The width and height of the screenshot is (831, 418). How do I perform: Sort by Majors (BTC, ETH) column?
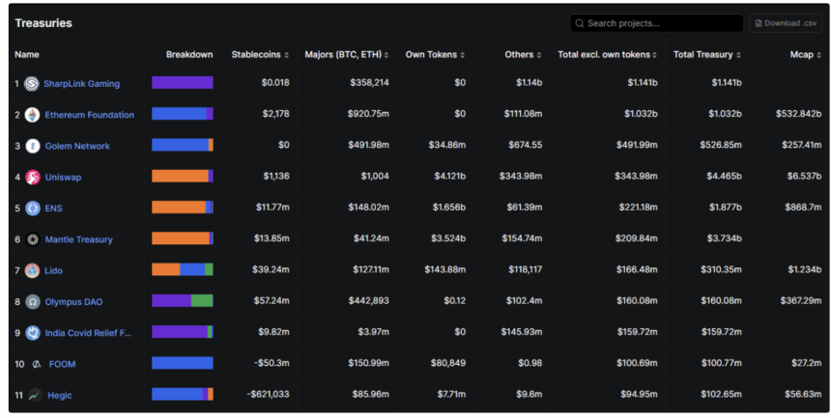tap(347, 55)
